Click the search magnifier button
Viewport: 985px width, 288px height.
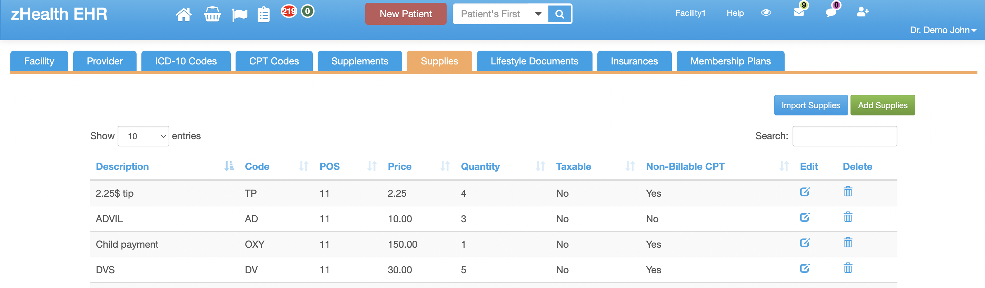pyautogui.click(x=559, y=14)
